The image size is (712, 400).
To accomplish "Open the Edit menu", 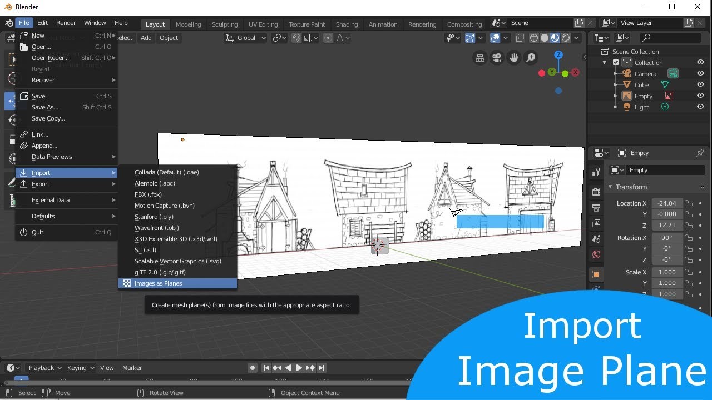I will [42, 23].
